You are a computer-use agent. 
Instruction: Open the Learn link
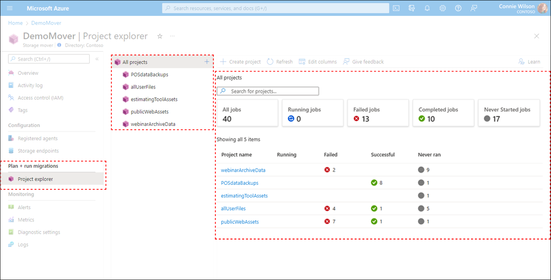click(x=529, y=62)
